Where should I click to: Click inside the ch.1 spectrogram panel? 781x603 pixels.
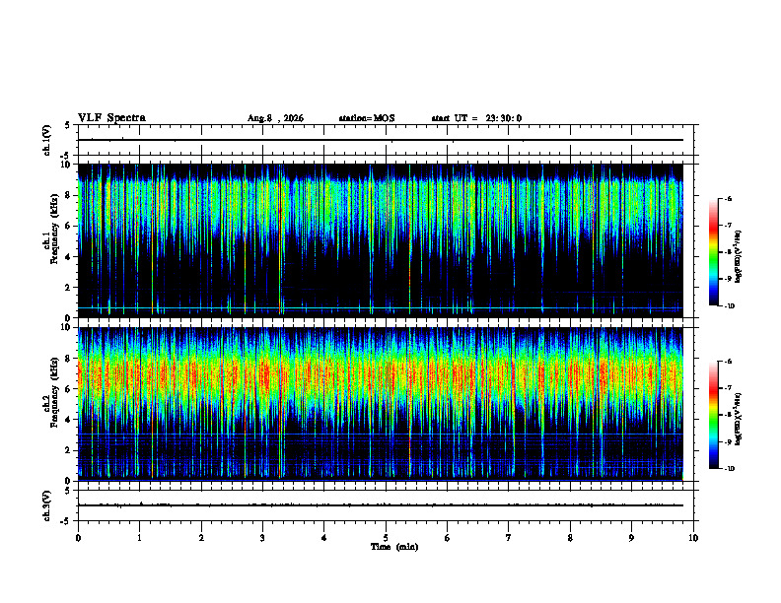point(381,240)
